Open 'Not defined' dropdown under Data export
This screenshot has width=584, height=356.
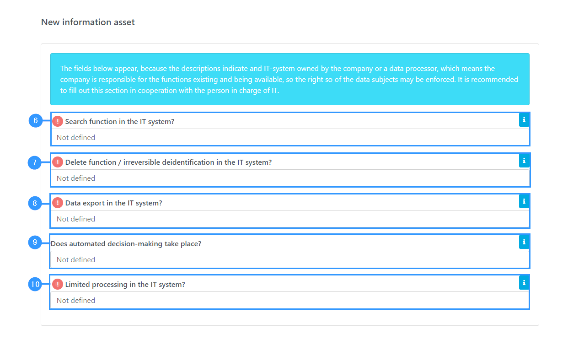pos(289,219)
